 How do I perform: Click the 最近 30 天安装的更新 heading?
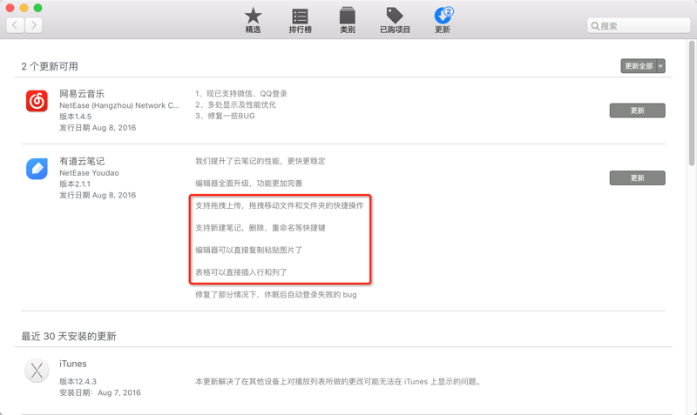point(69,337)
